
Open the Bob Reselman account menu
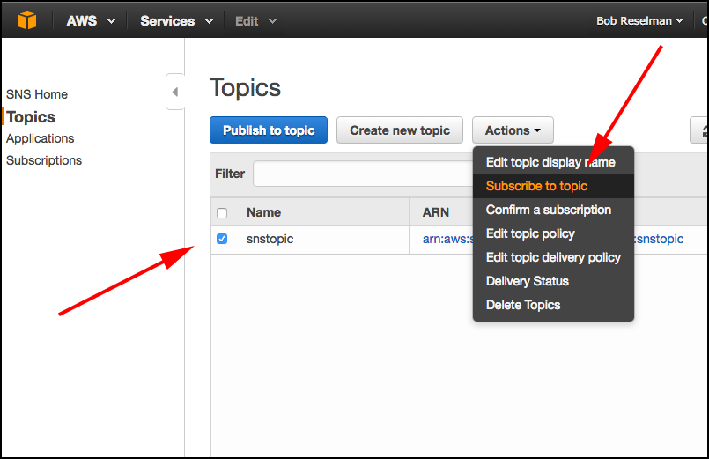[639, 20]
